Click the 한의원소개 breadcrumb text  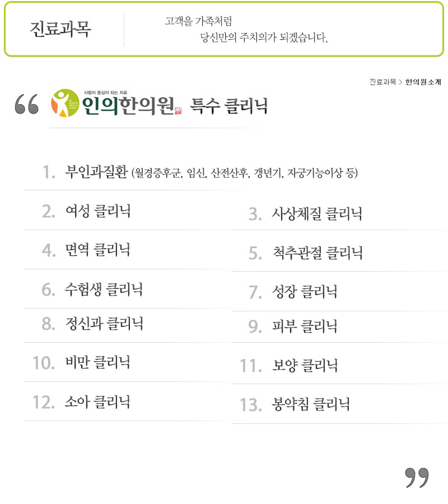[423, 82]
